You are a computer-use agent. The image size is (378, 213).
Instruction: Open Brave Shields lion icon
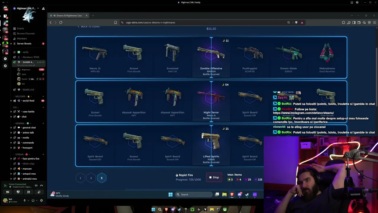pos(296,22)
